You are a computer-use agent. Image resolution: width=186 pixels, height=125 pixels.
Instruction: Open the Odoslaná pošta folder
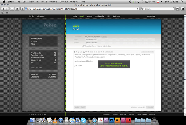pyautogui.click(x=37, y=55)
